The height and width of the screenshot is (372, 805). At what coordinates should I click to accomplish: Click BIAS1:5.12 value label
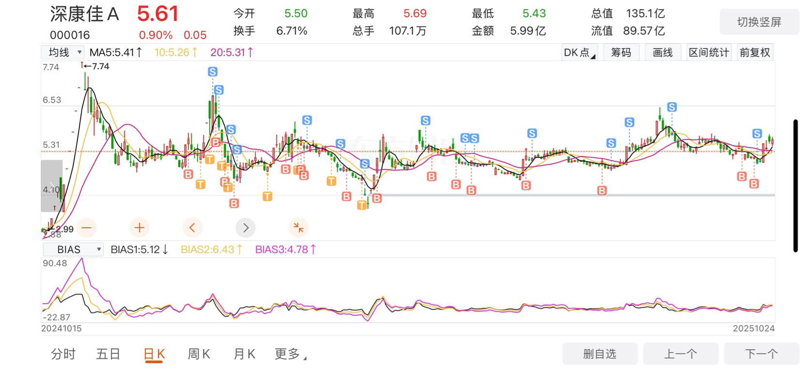pos(139,249)
